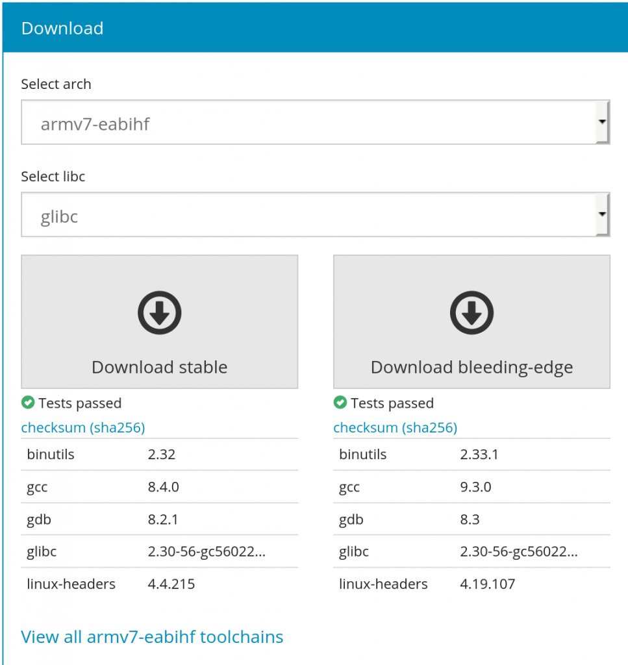Click the Download stable button label
Image resolution: width=628 pixels, height=665 pixels.
click(160, 368)
